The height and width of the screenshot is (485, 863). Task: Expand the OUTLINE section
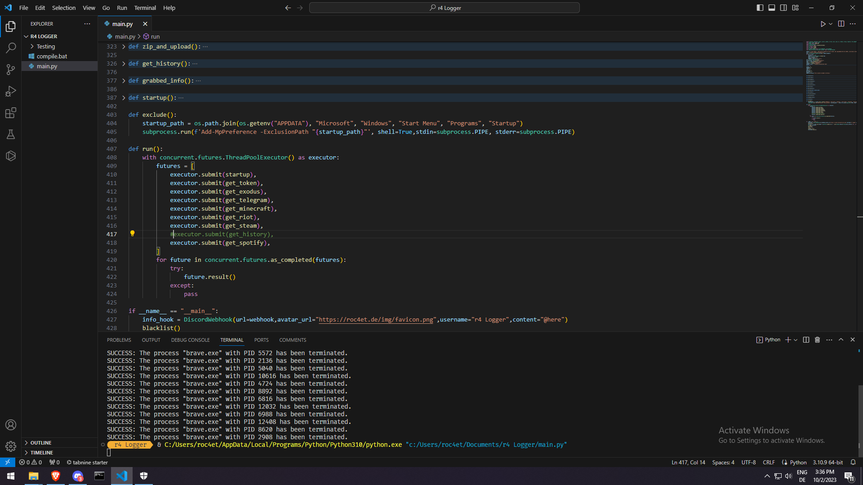[59, 443]
